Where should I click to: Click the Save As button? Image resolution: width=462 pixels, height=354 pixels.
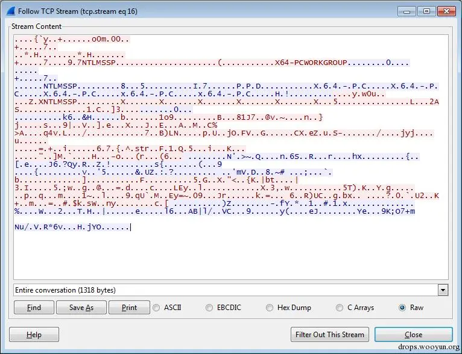coord(81,308)
